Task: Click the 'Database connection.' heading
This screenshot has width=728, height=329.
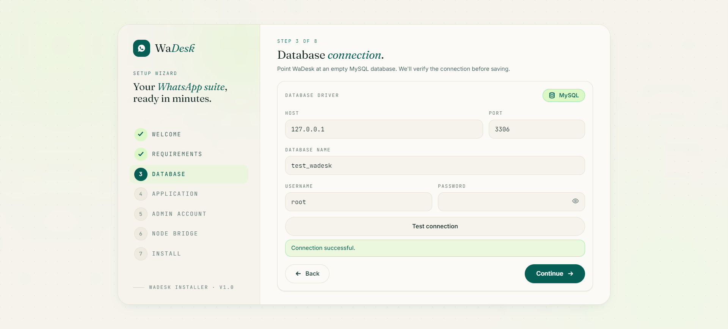Action: coord(331,55)
